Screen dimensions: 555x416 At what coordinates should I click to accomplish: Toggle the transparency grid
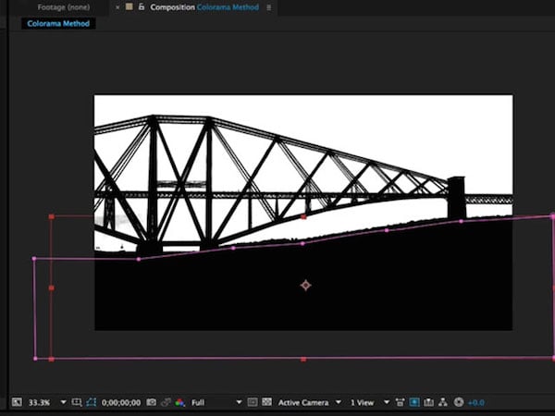click(x=265, y=402)
